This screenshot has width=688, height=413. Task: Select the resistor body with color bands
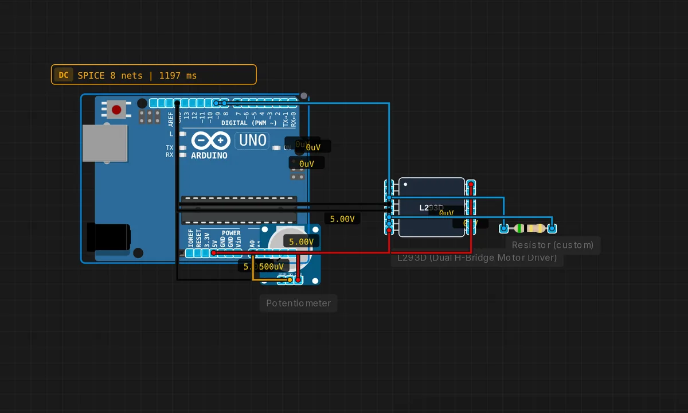[528, 229]
